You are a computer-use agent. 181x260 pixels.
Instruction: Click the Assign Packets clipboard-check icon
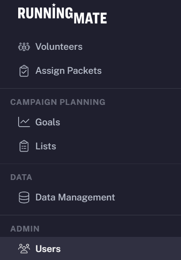pyautogui.click(x=24, y=71)
